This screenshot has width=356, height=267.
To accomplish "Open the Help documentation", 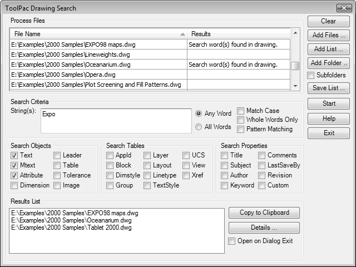I will pyautogui.click(x=329, y=118).
